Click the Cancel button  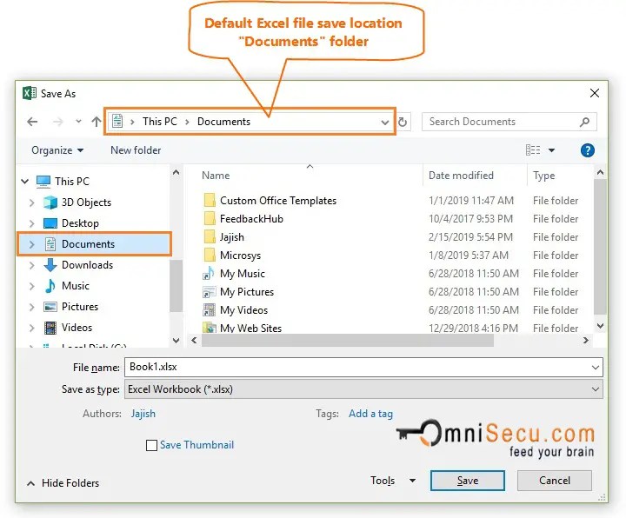pos(555,481)
